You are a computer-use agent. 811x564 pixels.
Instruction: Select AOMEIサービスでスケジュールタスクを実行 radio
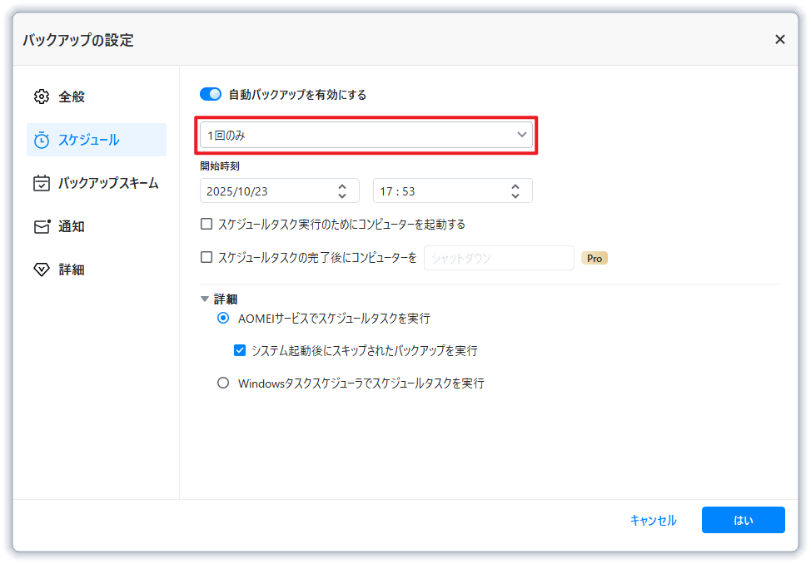click(223, 318)
